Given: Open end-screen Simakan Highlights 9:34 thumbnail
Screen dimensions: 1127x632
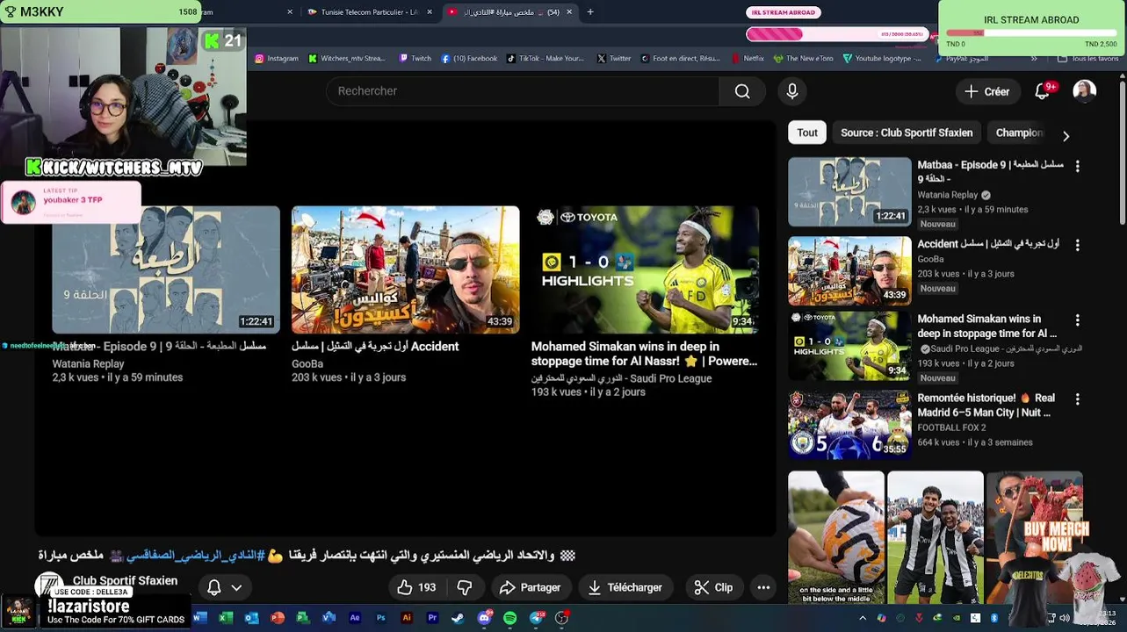Looking at the screenshot, I should [x=645, y=269].
